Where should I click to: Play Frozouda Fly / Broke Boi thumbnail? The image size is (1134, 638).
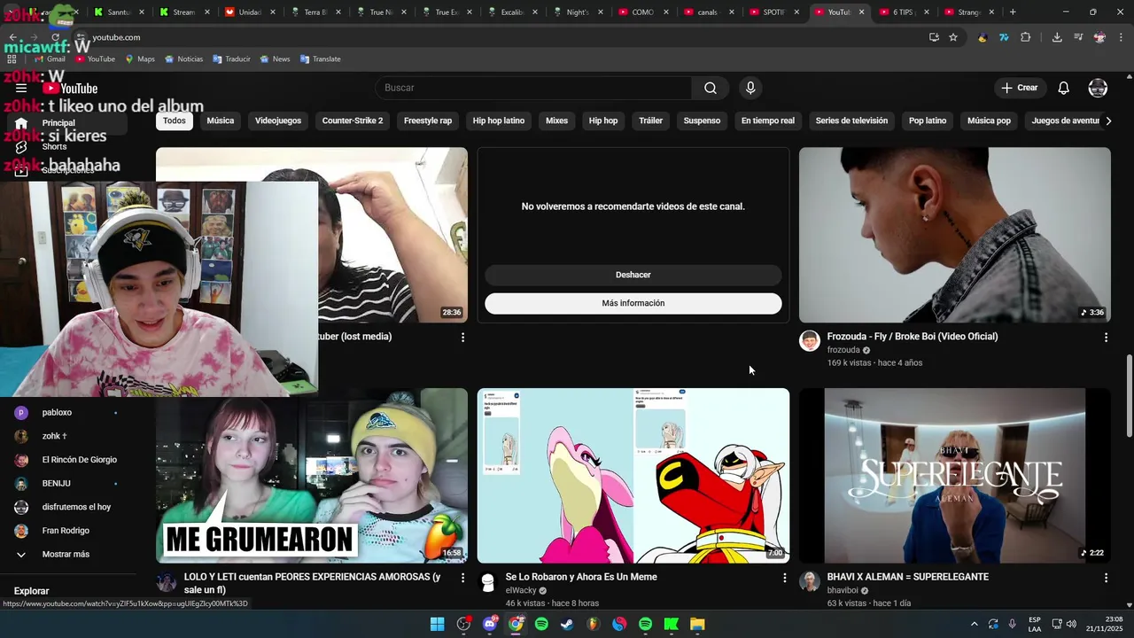click(x=955, y=235)
